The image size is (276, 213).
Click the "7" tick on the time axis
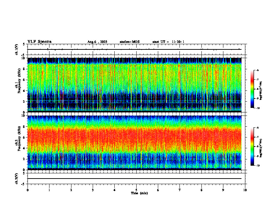click(x=180, y=190)
